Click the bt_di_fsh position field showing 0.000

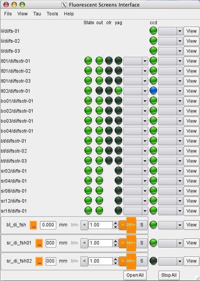[x=48, y=225]
